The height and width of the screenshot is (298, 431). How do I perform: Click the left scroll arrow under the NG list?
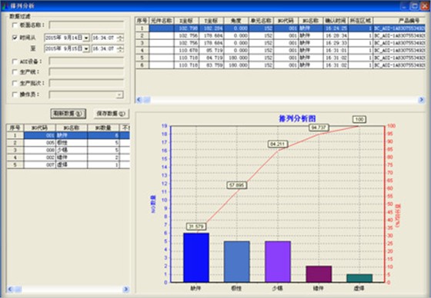[x=10, y=289]
